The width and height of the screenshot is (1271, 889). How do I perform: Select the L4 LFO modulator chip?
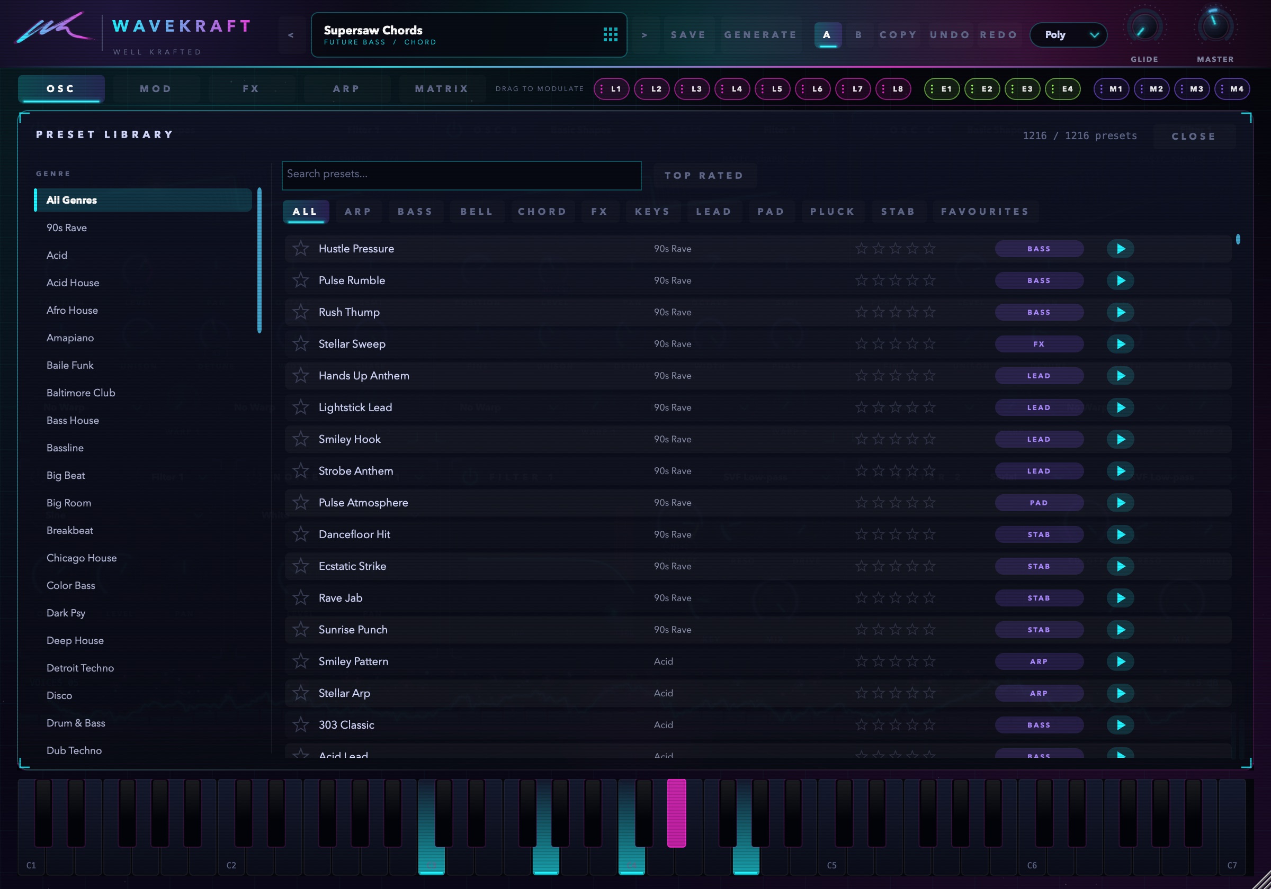[x=732, y=89]
